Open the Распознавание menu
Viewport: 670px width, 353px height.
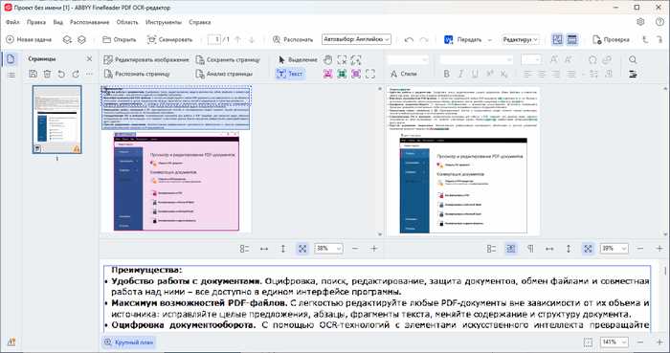(x=90, y=22)
